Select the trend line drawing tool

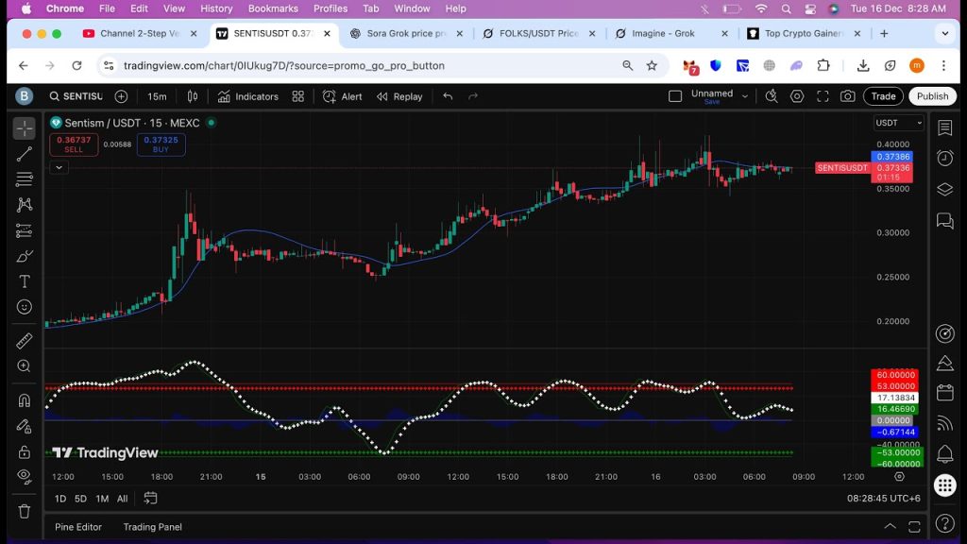25,154
